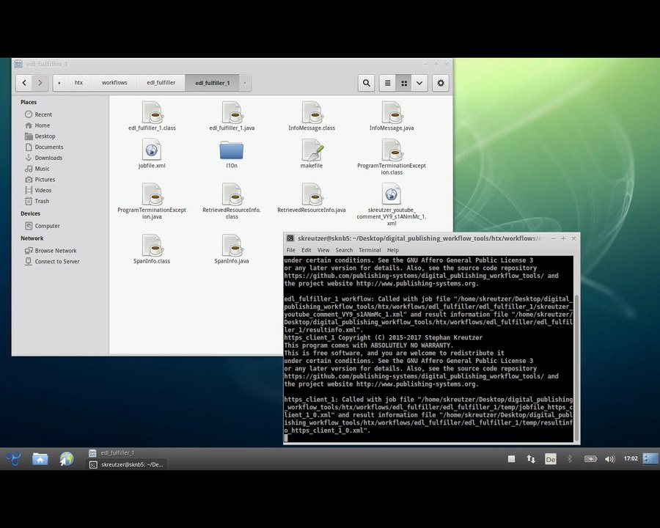Navigate to workflows in the path bar
Viewport: 660px width, 528px height.
point(114,83)
